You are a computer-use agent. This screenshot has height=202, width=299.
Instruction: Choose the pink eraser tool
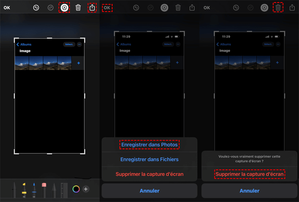(44, 190)
